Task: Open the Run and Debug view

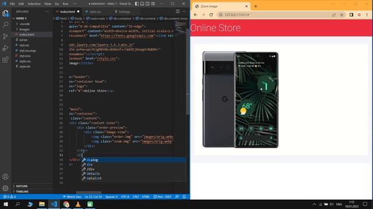Action: tap(5, 48)
